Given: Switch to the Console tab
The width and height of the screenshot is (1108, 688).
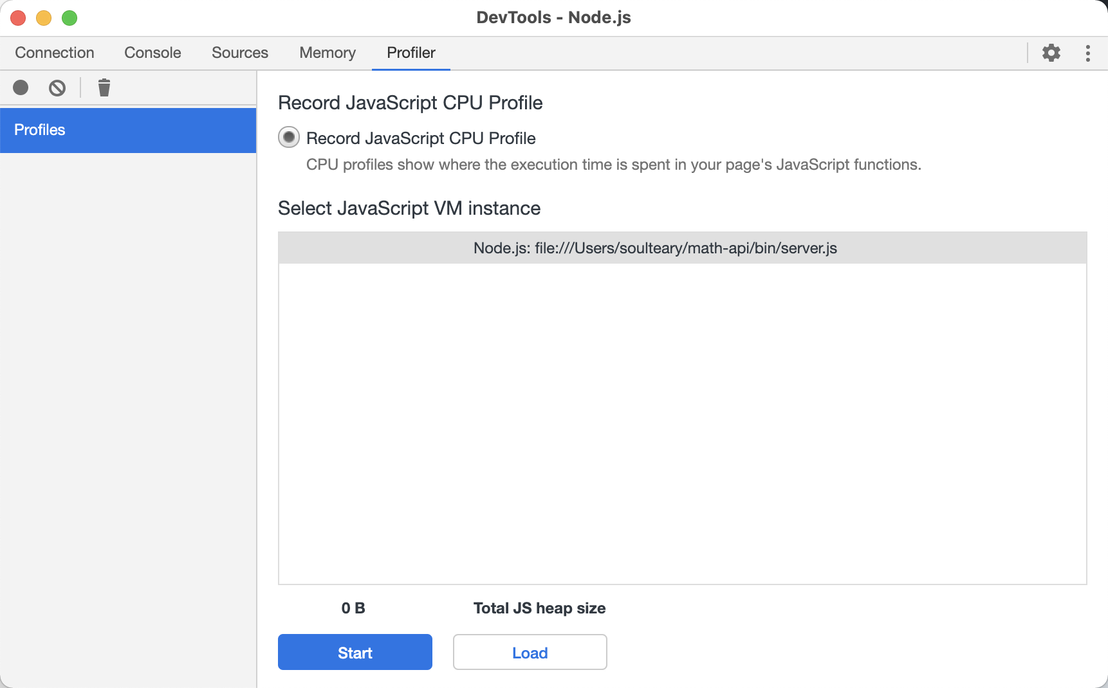Looking at the screenshot, I should click(x=152, y=53).
